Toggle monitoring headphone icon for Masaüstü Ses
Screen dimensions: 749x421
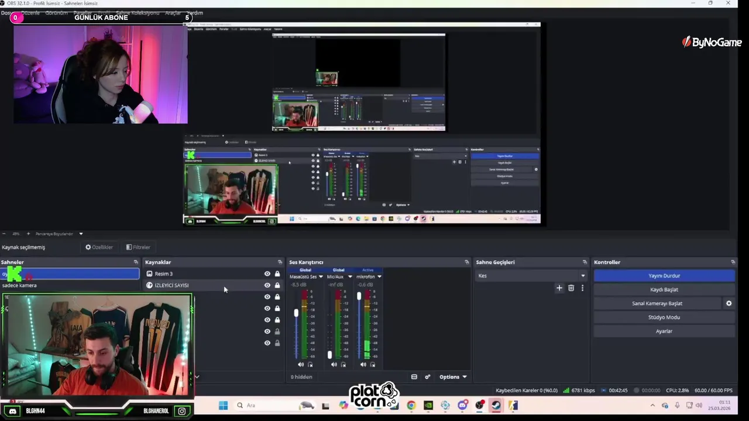click(310, 364)
